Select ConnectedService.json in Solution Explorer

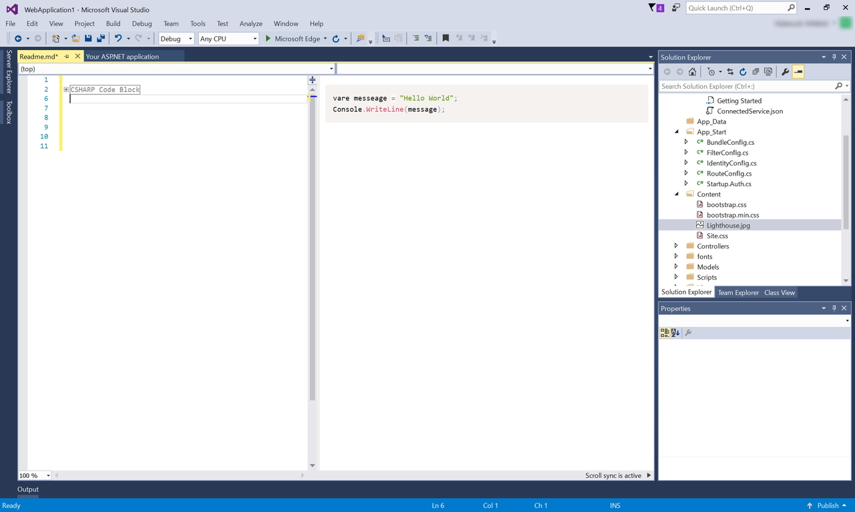(x=749, y=111)
